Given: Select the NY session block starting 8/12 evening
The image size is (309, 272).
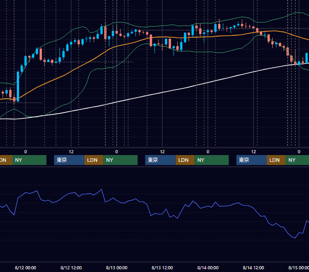Looking at the screenshot, I should [x=120, y=160].
